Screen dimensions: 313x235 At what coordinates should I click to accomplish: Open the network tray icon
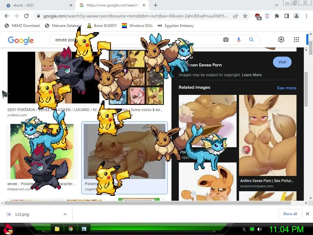[252, 229]
